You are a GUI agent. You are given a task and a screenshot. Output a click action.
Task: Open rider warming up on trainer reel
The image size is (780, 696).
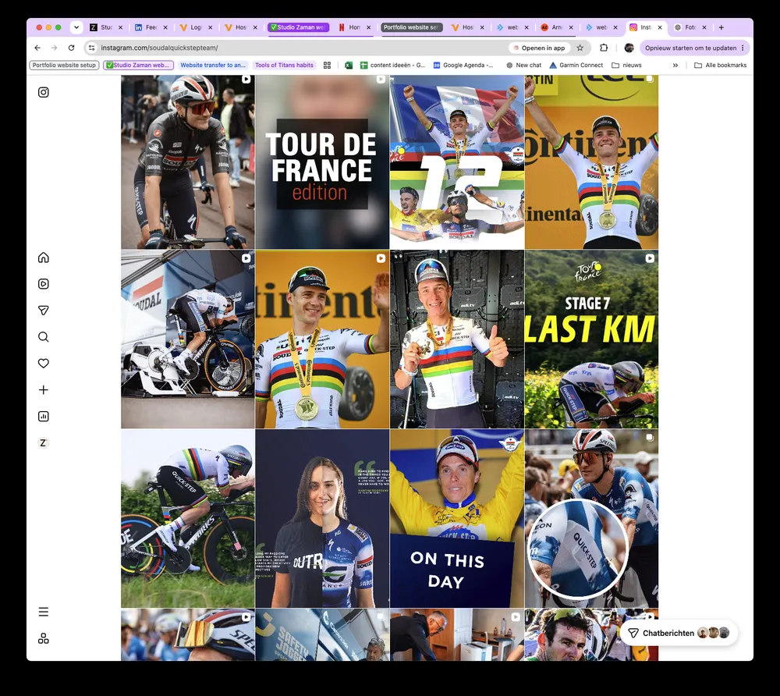(187, 339)
